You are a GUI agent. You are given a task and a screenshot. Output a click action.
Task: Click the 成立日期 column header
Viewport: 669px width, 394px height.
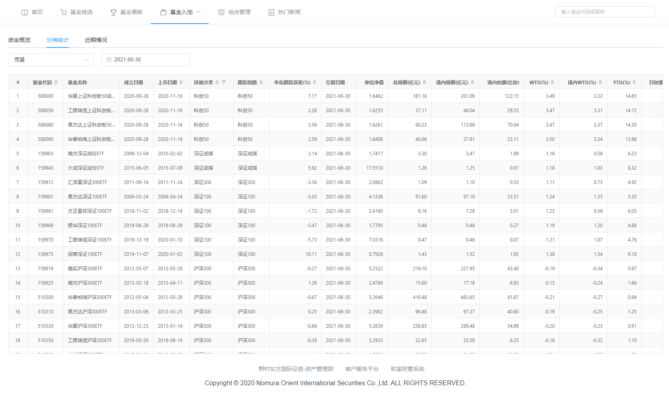133,82
